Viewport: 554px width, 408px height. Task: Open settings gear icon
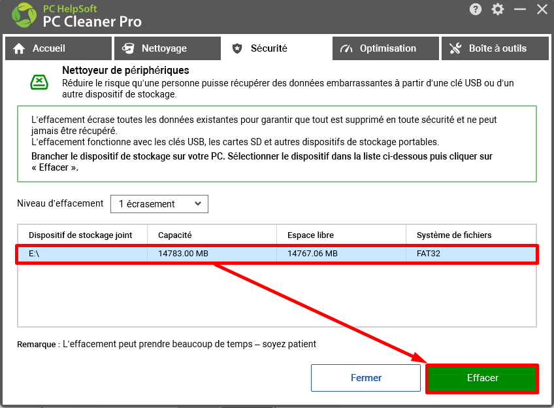click(497, 9)
